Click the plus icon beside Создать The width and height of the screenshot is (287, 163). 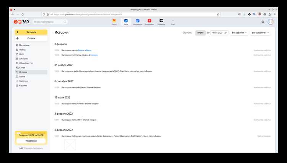pos(17,38)
